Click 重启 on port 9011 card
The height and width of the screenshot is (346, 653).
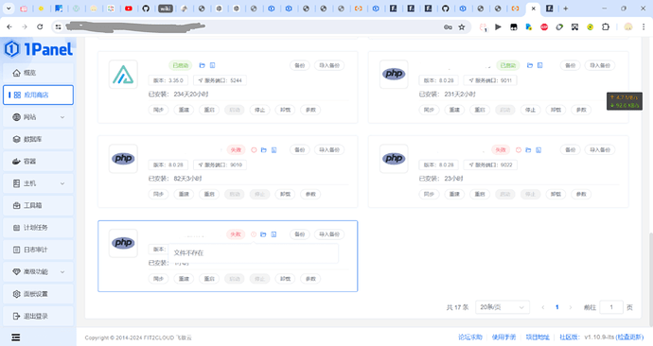480,110
